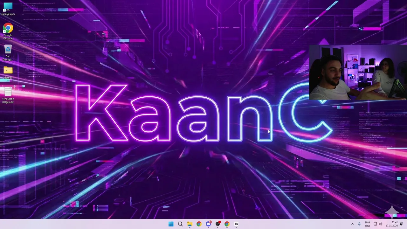Open network status tray icon
Image resolution: width=407 pixels, height=229 pixels.
click(375, 224)
